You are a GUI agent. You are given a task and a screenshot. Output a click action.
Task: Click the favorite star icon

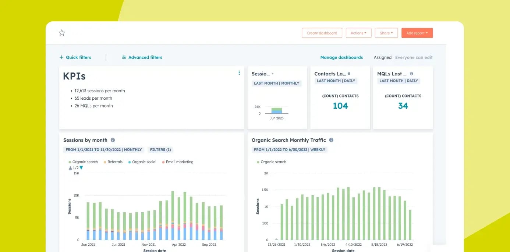(x=62, y=33)
